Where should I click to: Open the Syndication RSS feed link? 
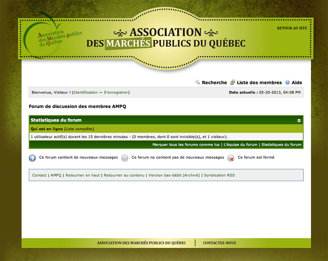pyautogui.click(x=219, y=175)
